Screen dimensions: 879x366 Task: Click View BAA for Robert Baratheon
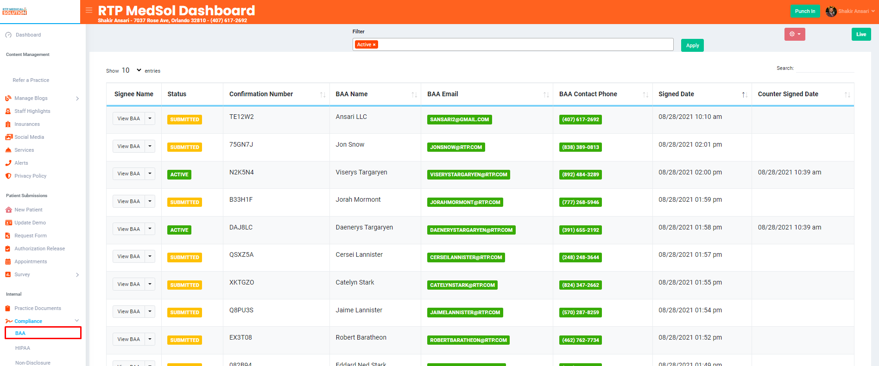pyautogui.click(x=129, y=339)
